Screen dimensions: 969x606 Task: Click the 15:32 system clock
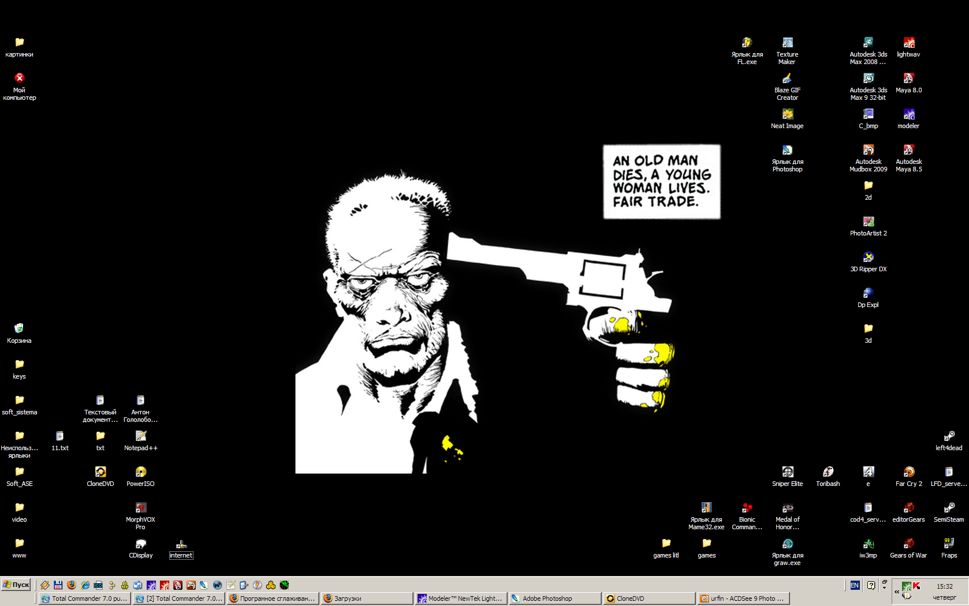point(945,586)
